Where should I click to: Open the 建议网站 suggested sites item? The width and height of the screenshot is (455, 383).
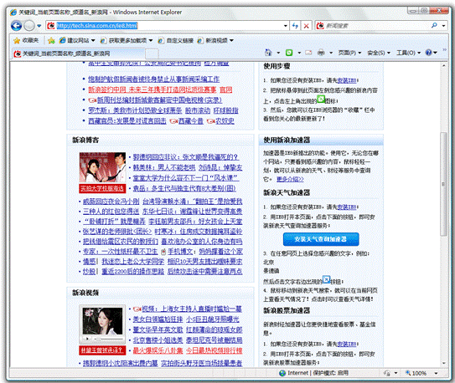click(77, 40)
